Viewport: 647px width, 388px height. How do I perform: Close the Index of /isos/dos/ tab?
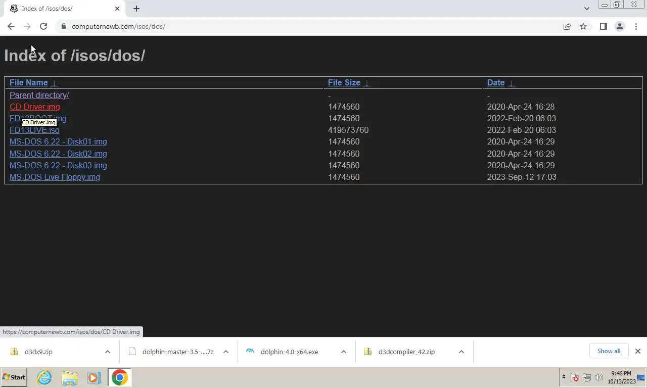coord(117,9)
